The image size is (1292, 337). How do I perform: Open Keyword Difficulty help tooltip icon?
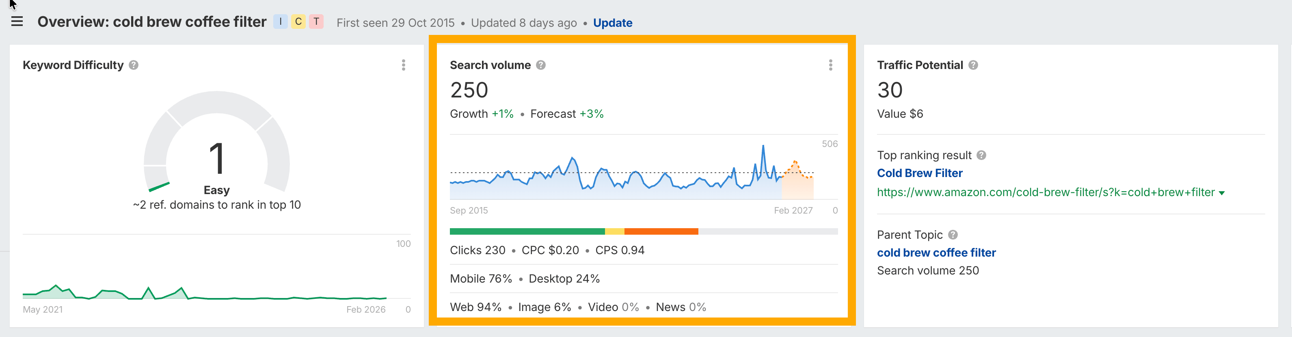coord(134,65)
